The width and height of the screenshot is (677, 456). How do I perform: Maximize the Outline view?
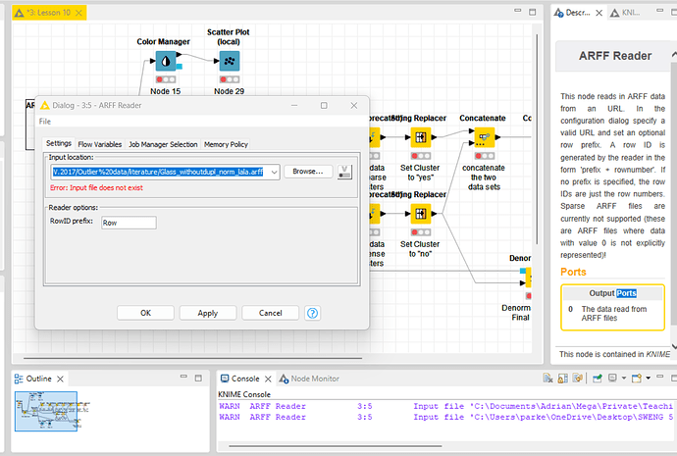tap(198, 378)
